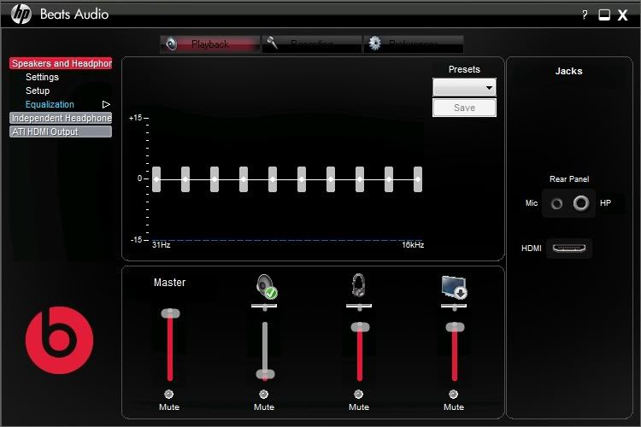Click the rear panel Mic jack
The image size is (641, 427).
click(x=556, y=203)
